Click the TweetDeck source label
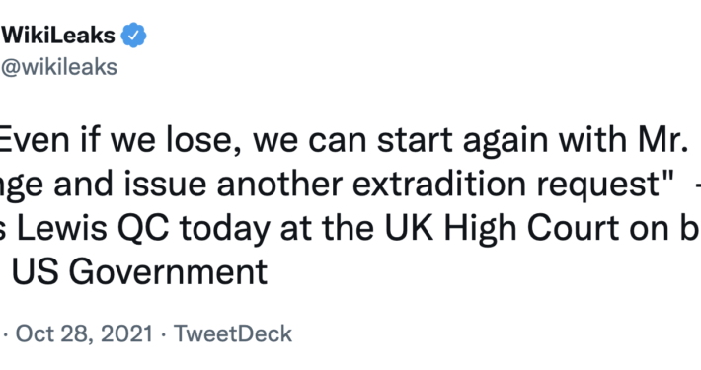The height and width of the screenshot is (370, 701). (x=232, y=333)
